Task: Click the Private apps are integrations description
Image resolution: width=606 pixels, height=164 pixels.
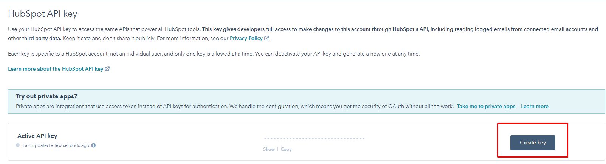Action: (x=235, y=106)
